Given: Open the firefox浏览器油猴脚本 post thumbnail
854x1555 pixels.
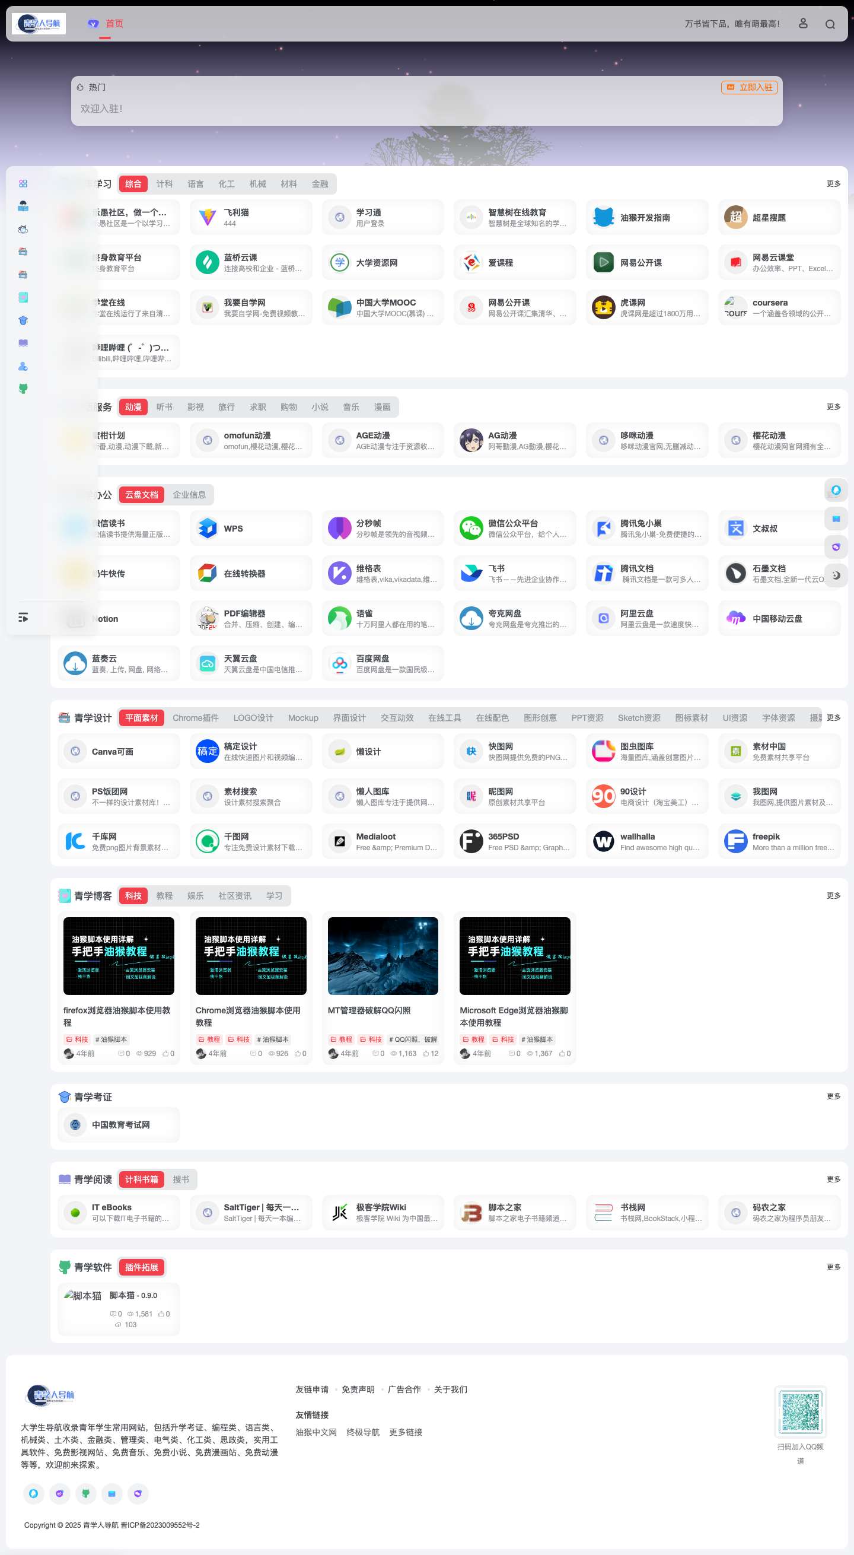Looking at the screenshot, I should tap(119, 956).
